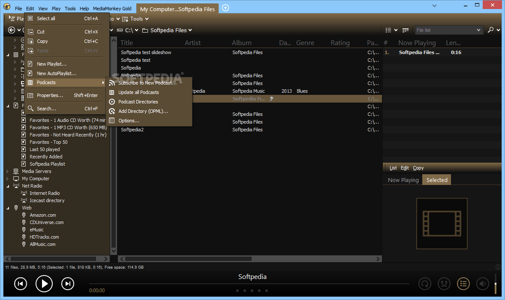Click the New AutoPlaylist icon
The width and height of the screenshot is (505, 300).
click(30, 73)
